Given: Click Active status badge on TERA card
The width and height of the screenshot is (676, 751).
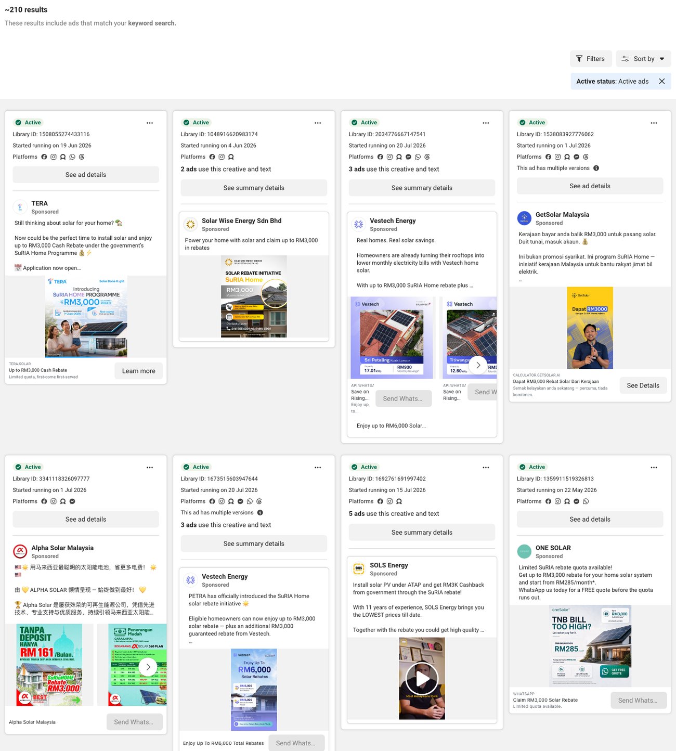Looking at the screenshot, I should 28,123.
